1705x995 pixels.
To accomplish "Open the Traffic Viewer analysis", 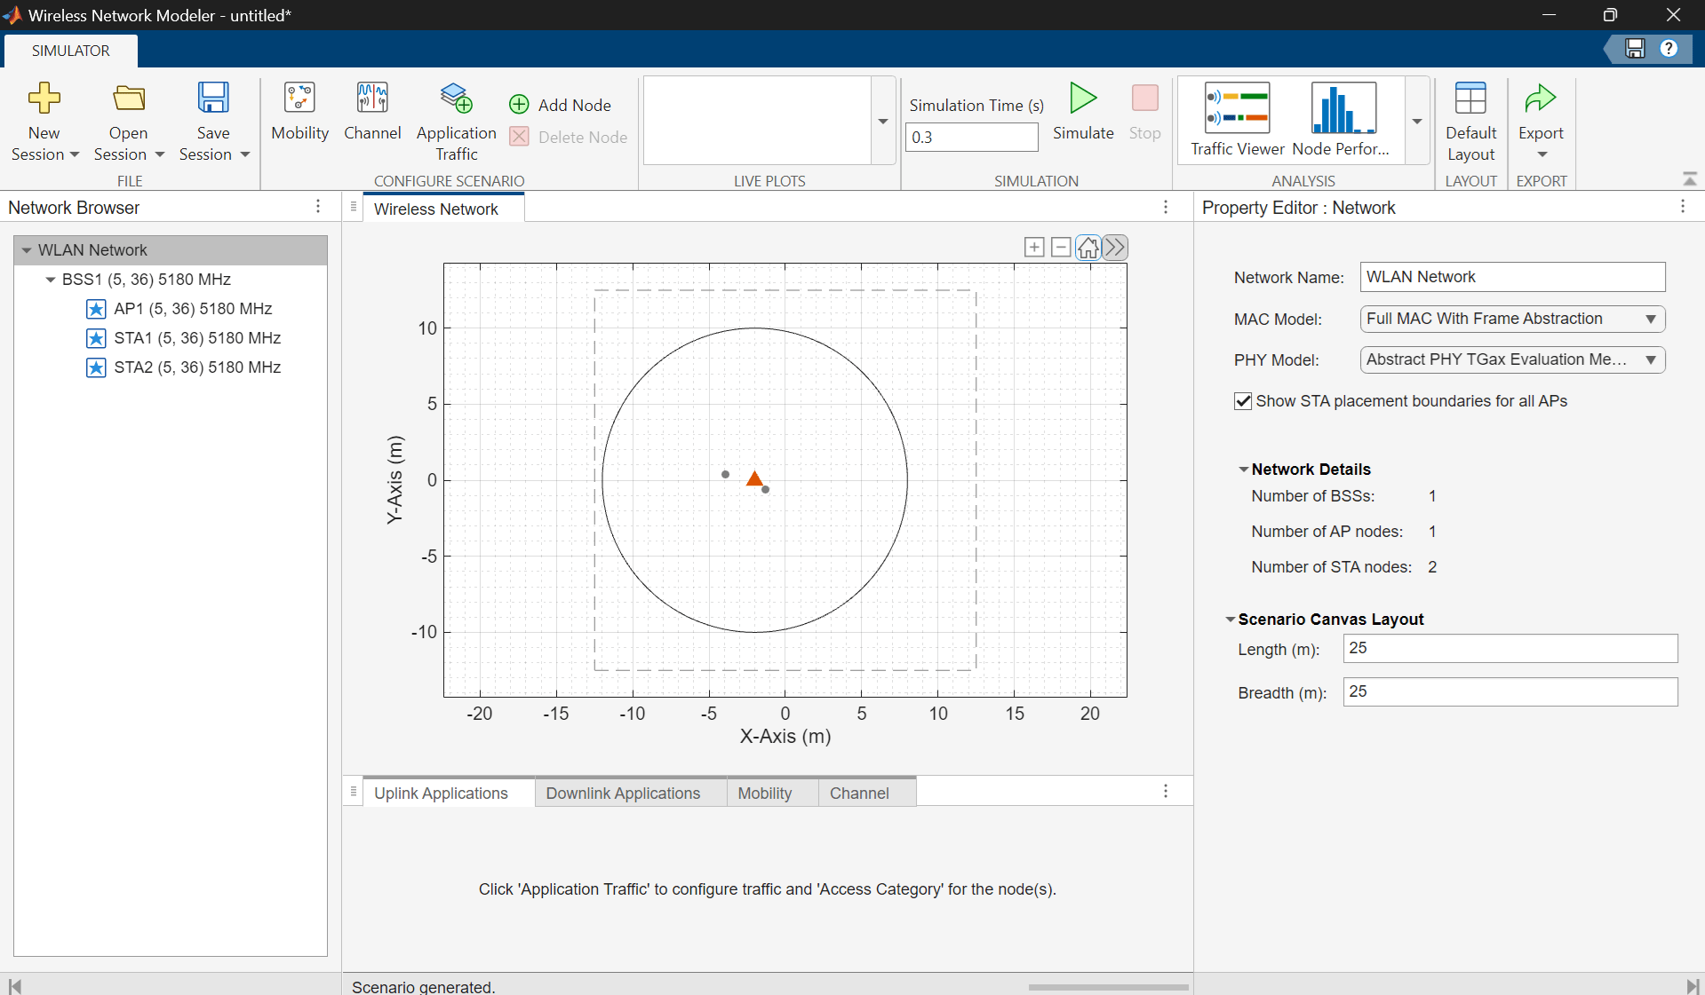I will pos(1237,120).
